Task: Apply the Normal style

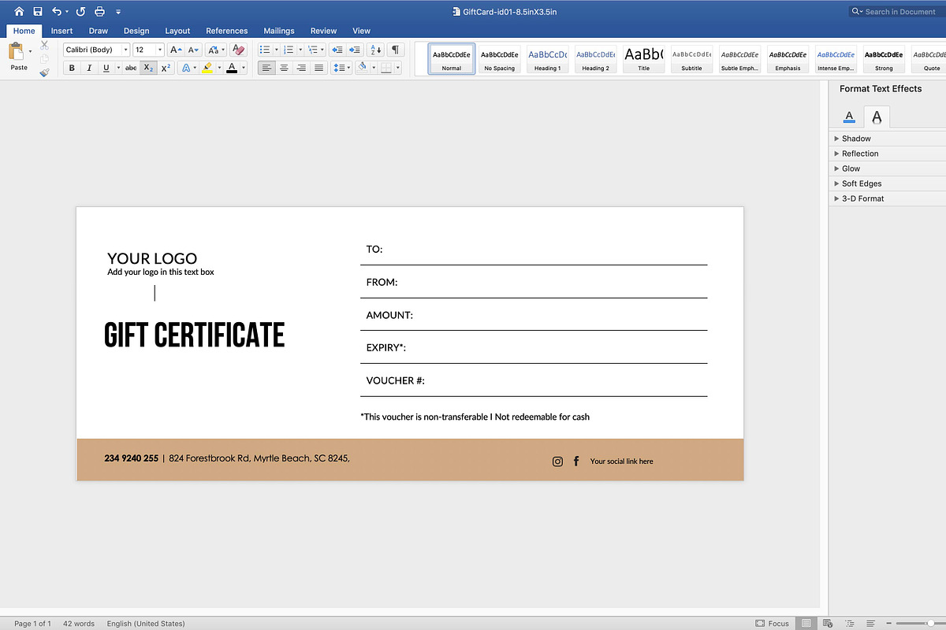Action: click(x=452, y=59)
